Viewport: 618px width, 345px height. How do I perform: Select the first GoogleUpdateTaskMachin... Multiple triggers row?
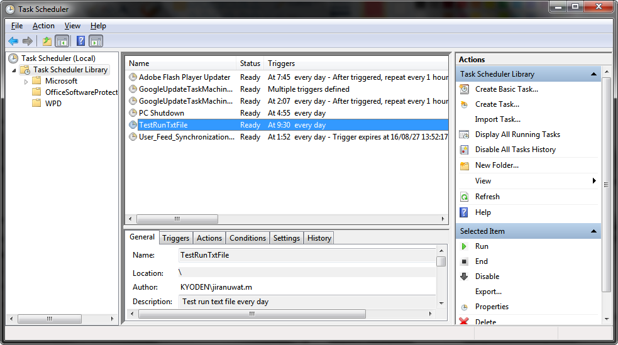point(287,89)
